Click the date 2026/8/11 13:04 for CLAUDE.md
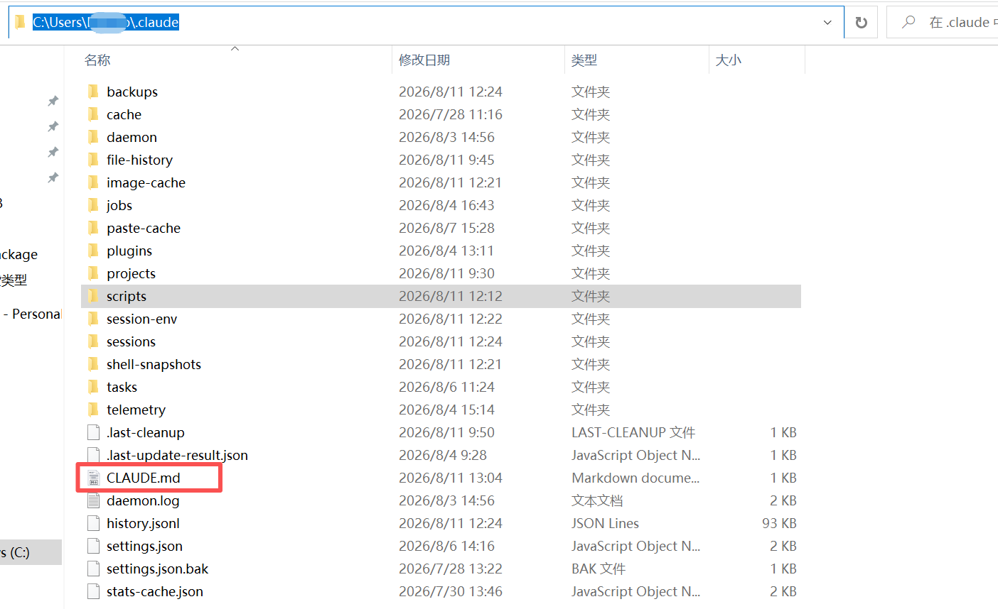The width and height of the screenshot is (998, 609). point(451,478)
